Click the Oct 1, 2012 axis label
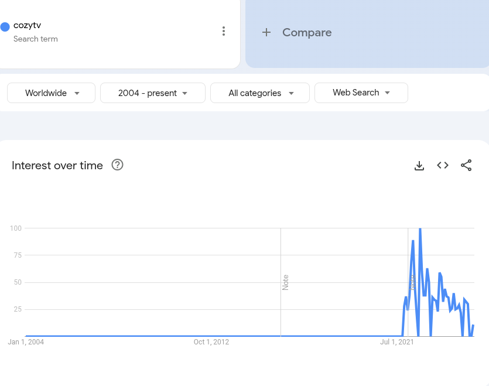This screenshot has width=489, height=386. [211, 342]
